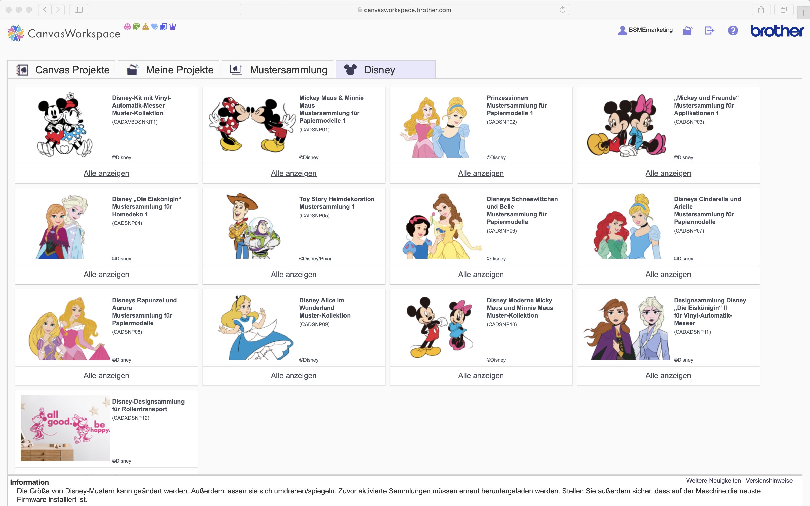Open help via the question mark icon
The width and height of the screenshot is (810, 506).
click(733, 30)
